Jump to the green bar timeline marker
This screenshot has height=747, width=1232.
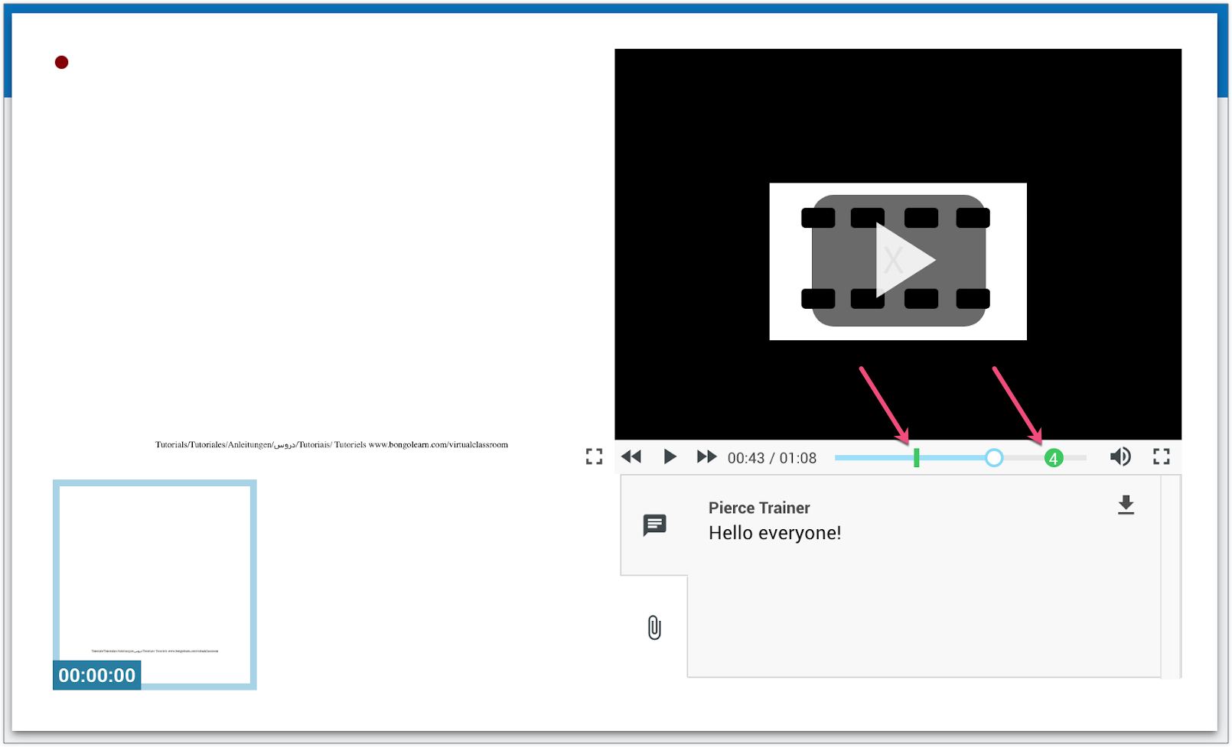[x=916, y=458]
